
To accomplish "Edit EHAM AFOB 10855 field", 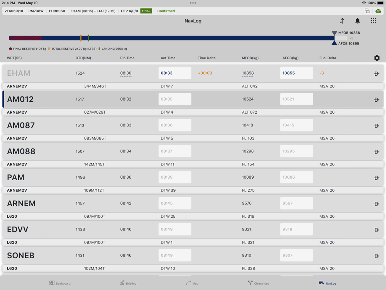I will click(x=296, y=73).
